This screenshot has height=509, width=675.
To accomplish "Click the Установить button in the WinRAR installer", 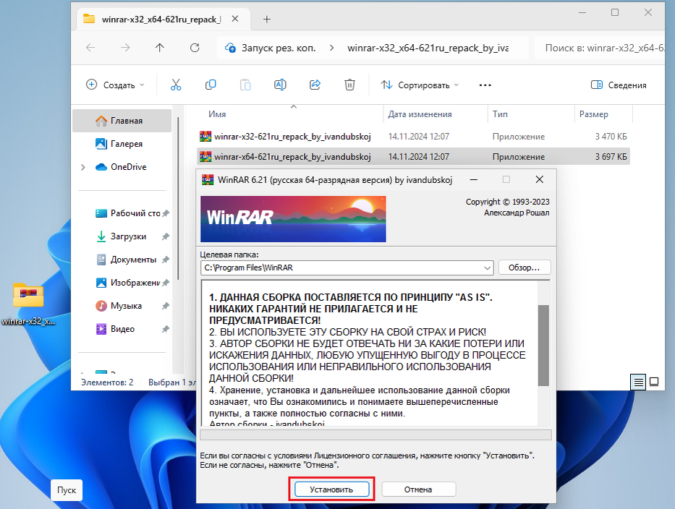I will coord(331,489).
